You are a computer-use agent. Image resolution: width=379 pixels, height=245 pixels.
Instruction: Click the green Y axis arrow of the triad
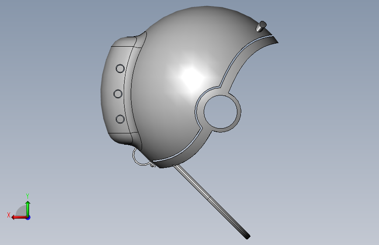28,208
